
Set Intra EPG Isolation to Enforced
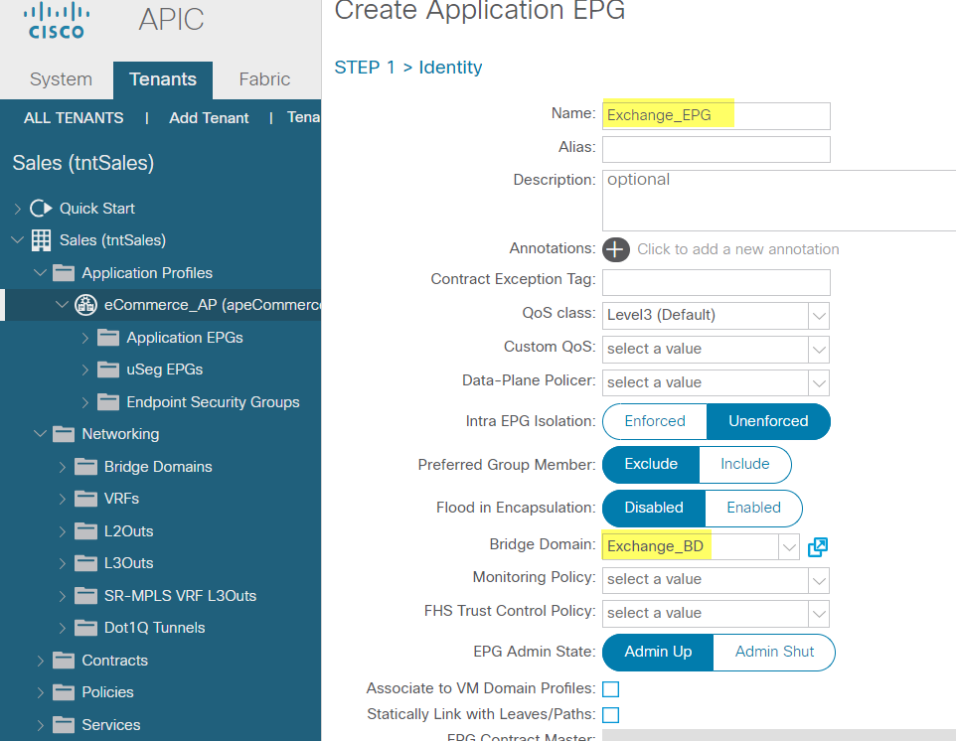655,421
